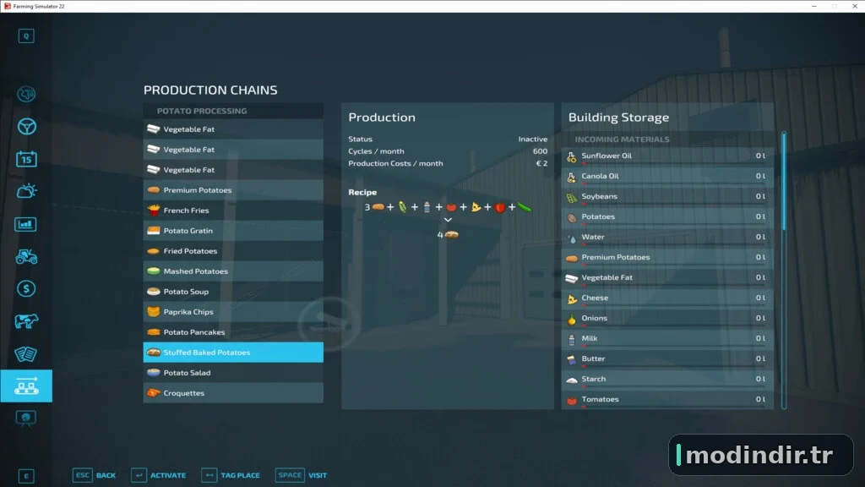This screenshot has width=865, height=487.
Task: Open the calendar icon showing 15
Action: (26, 159)
